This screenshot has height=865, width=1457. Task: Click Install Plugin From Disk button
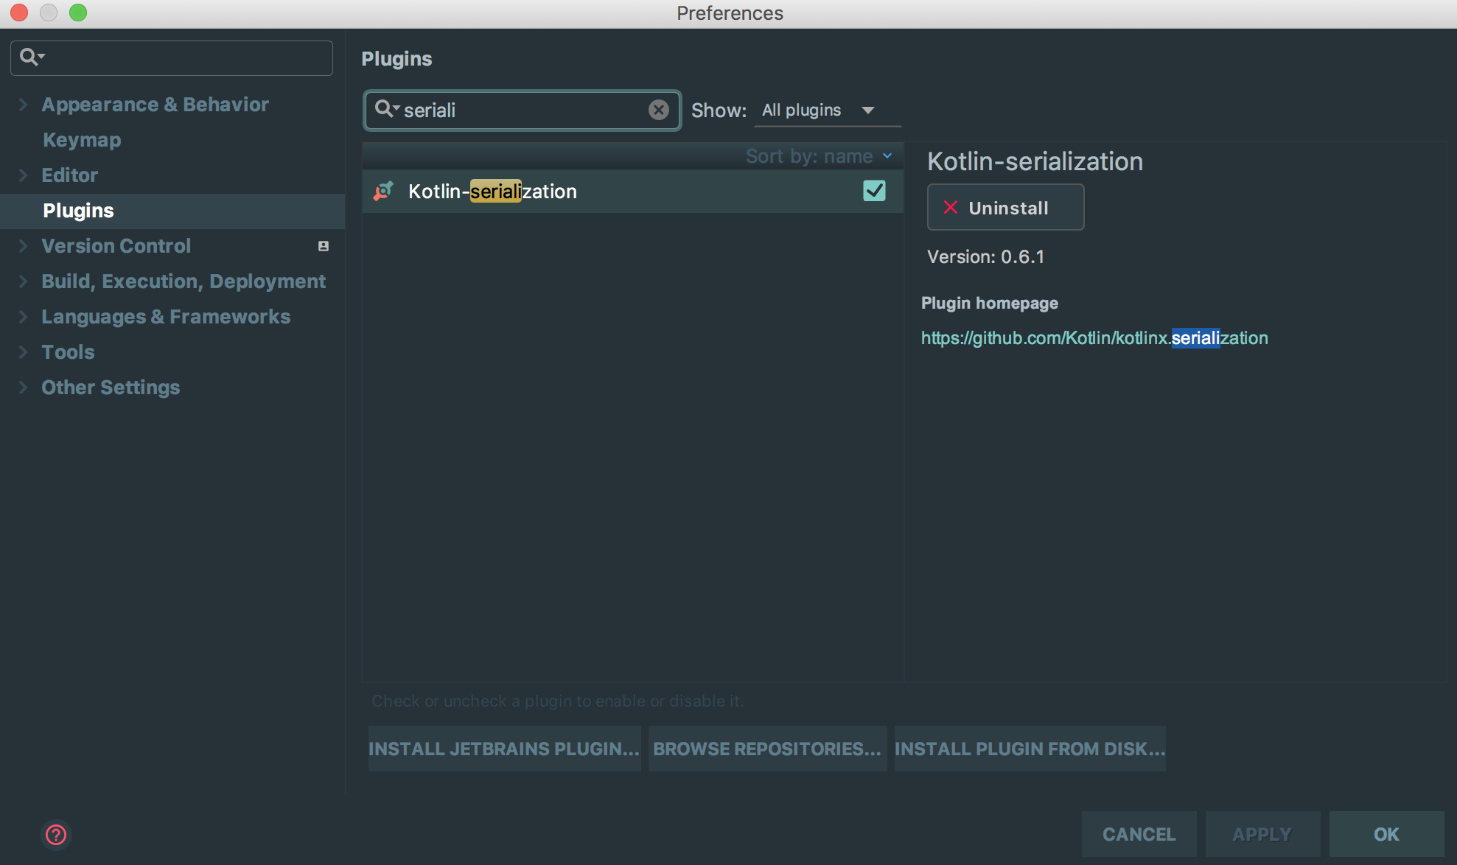point(1030,749)
